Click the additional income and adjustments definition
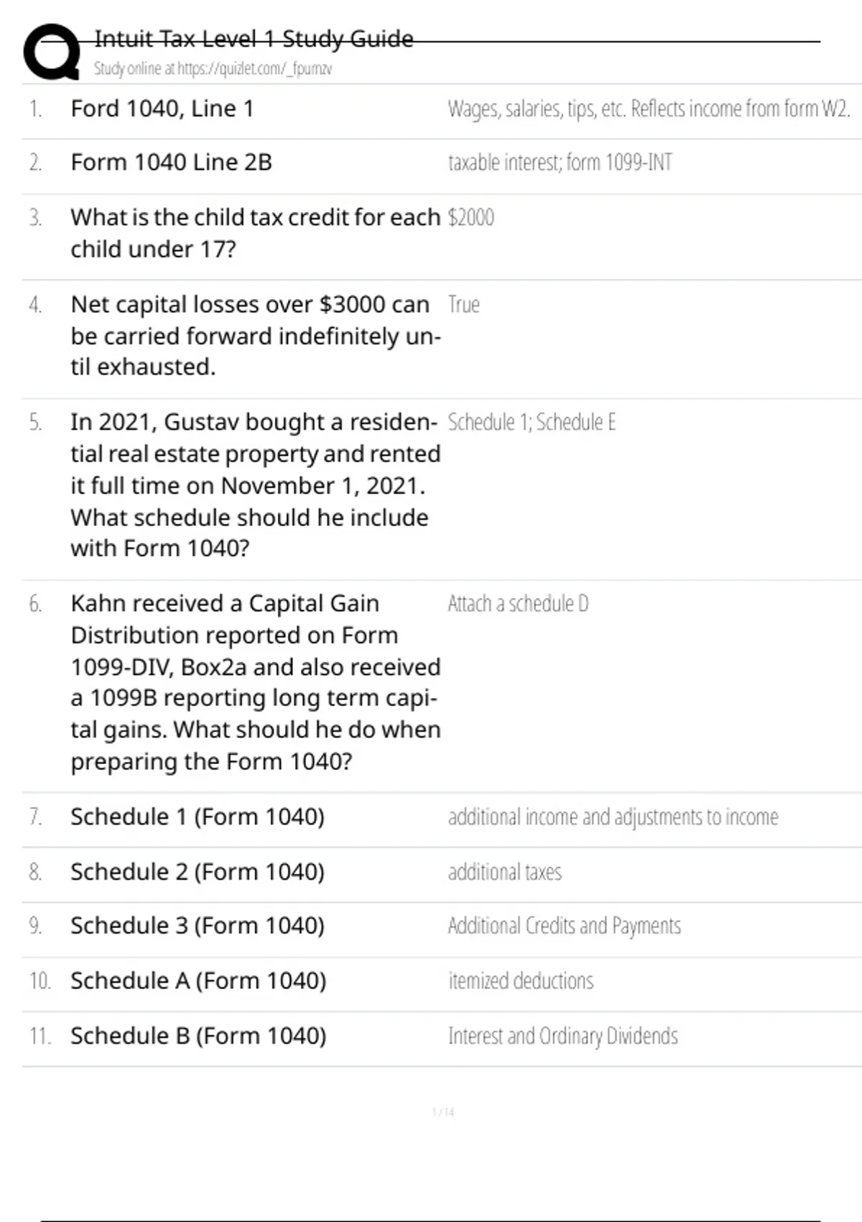862x1222 pixels. coord(613,817)
